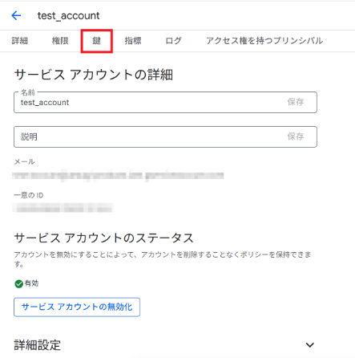Click the 名前 field containing test_account
This screenshot has width=355, height=358.
point(165,102)
